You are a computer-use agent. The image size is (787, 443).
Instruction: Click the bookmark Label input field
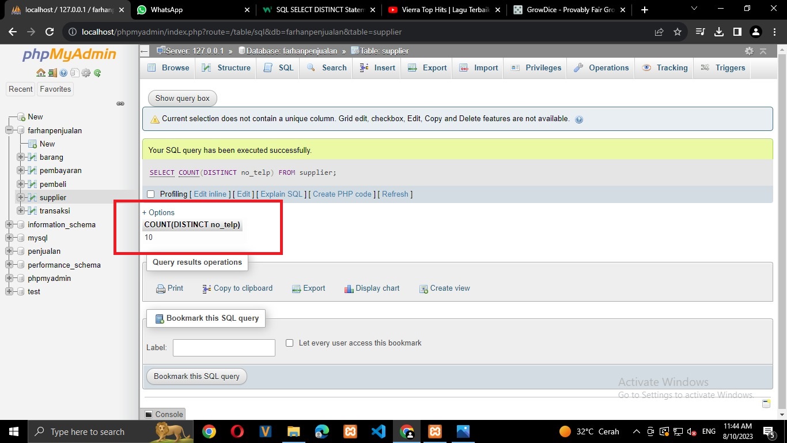[x=224, y=348]
